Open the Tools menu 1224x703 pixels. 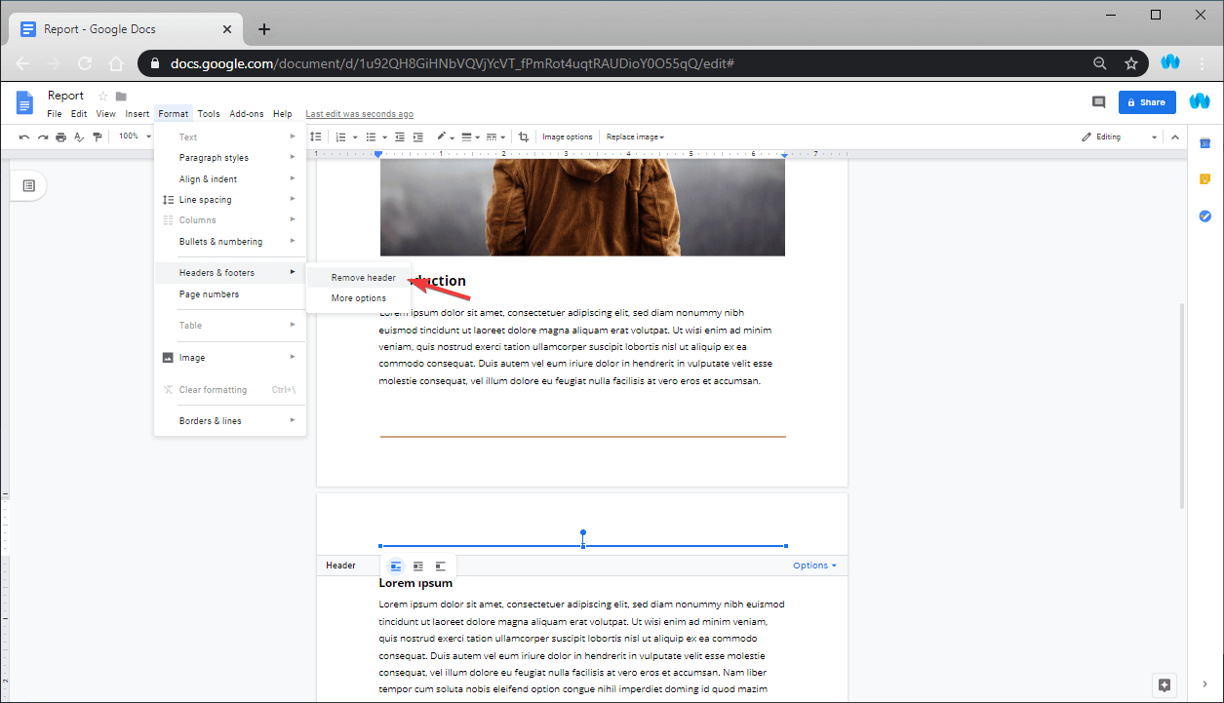coord(208,113)
